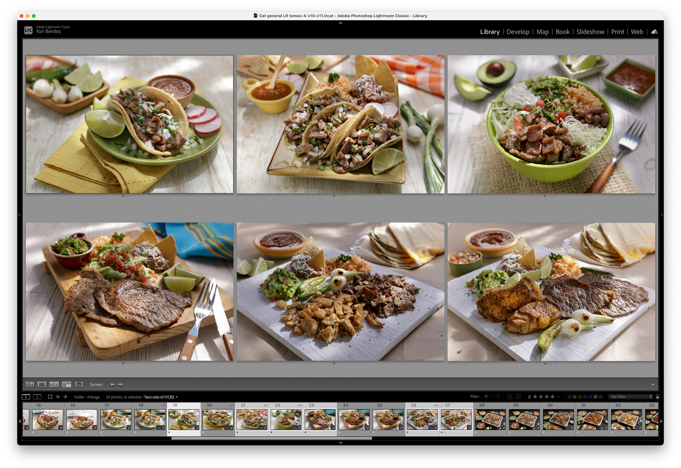Filter by red color label

569,397
